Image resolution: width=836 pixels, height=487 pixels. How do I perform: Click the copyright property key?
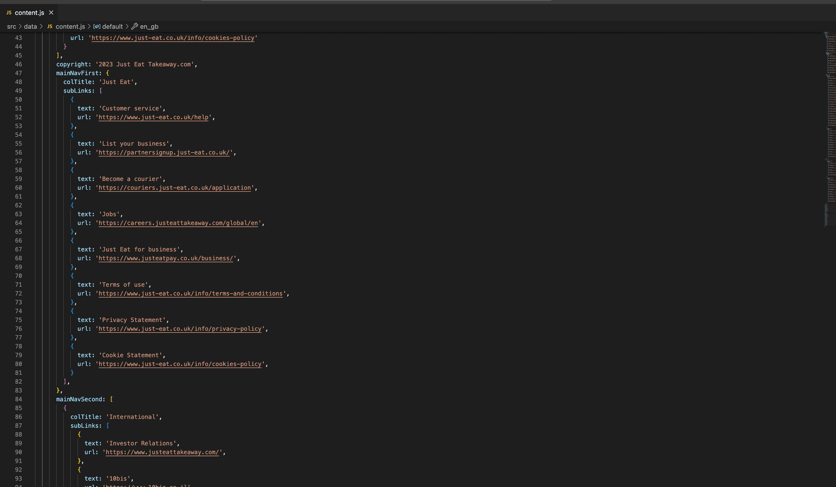point(72,64)
